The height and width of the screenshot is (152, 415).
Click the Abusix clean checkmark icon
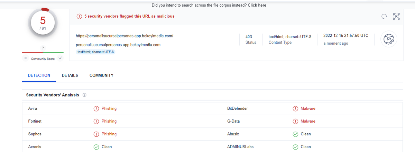pos(295,134)
